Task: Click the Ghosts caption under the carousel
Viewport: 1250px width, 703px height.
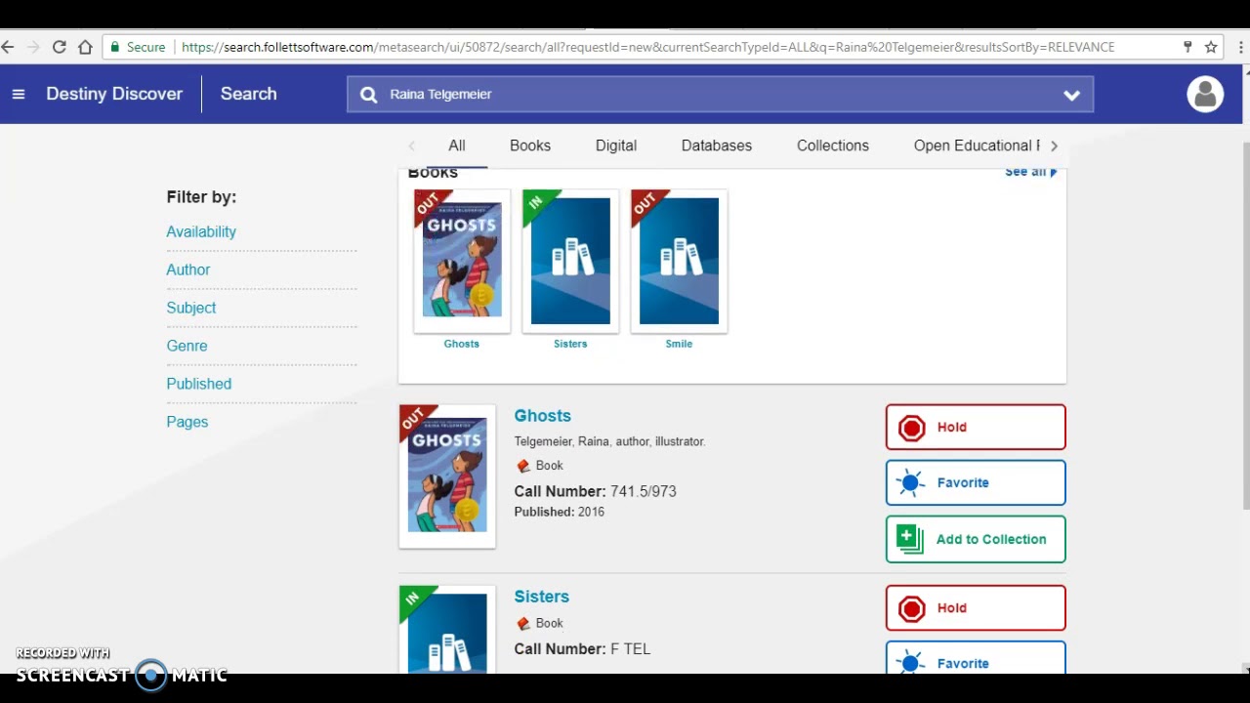Action: 462,344
